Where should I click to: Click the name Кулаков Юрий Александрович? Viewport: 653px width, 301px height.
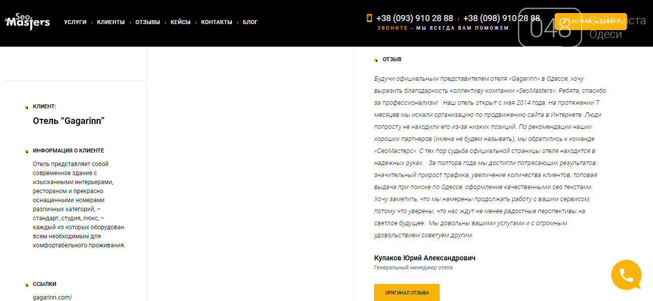pyautogui.click(x=425, y=258)
